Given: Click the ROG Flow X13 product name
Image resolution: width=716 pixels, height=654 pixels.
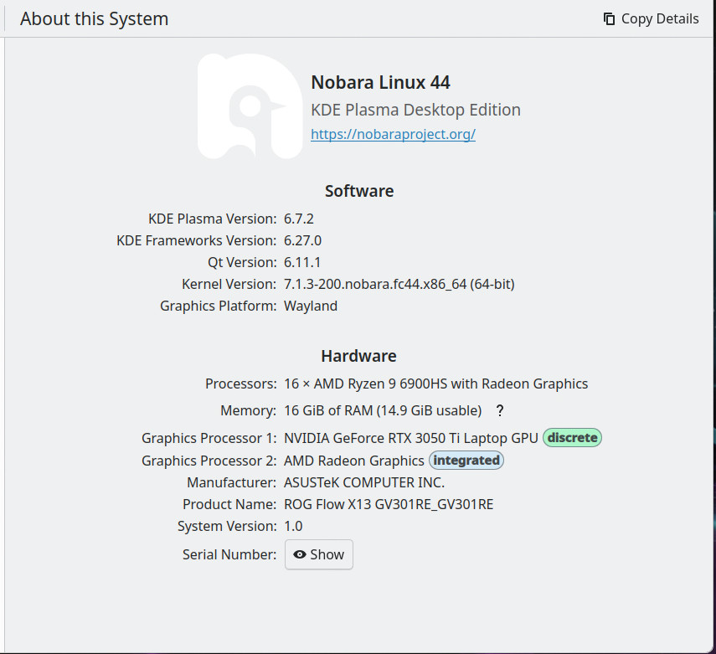Looking at the screenshot, I should pos(389,504).
